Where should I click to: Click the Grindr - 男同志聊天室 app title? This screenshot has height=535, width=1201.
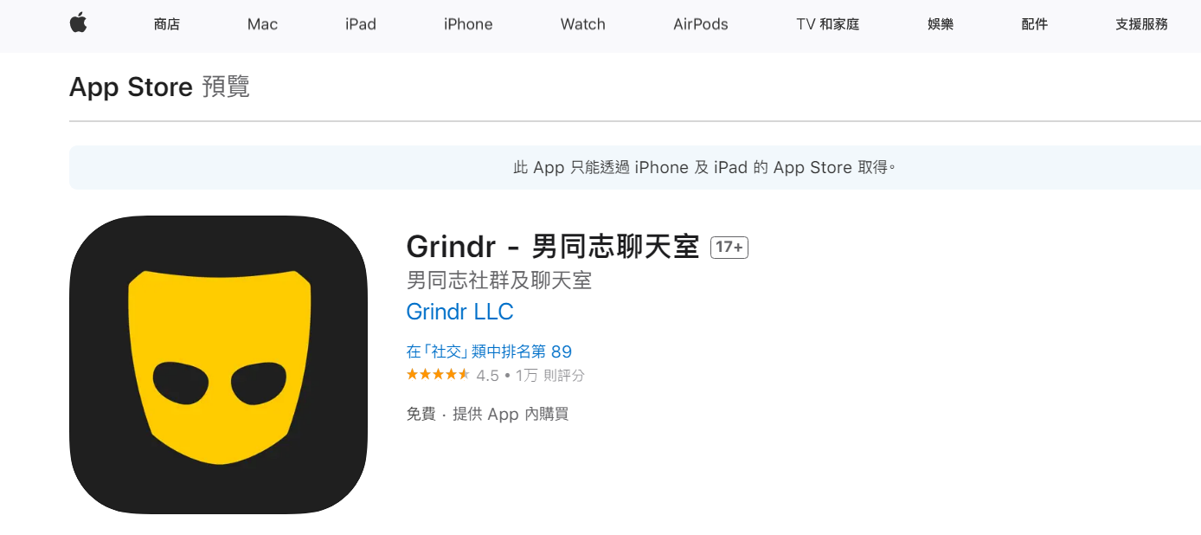tap(552, 247)
